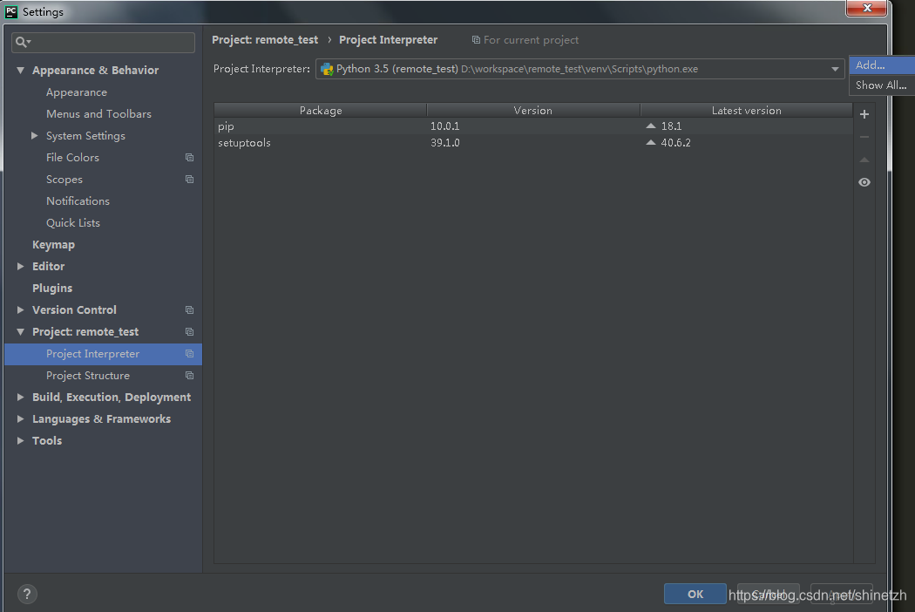Click project-level icon next to Scopes
The image size is (915, 612).
coord(189,180)
